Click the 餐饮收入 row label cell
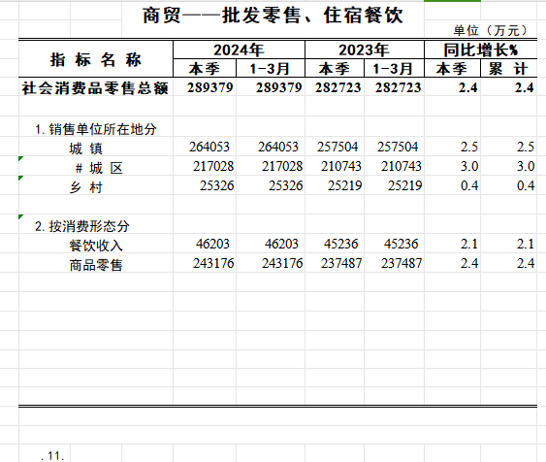This screenshot has height=462, width=546. tap(96, 245)
